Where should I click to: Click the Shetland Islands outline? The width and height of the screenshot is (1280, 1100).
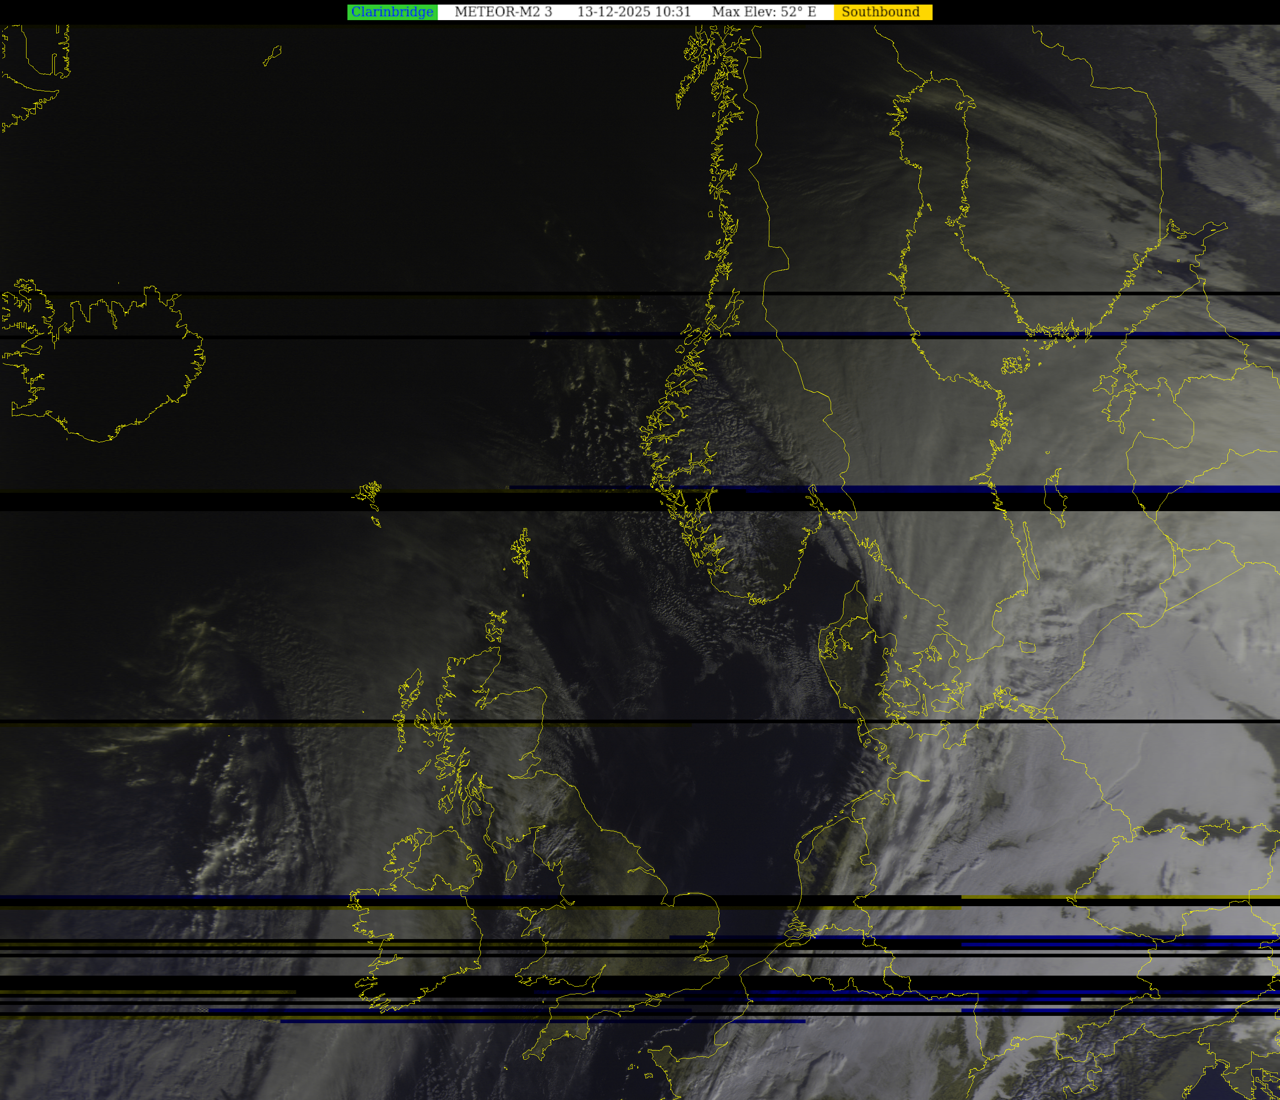[522, 552]
